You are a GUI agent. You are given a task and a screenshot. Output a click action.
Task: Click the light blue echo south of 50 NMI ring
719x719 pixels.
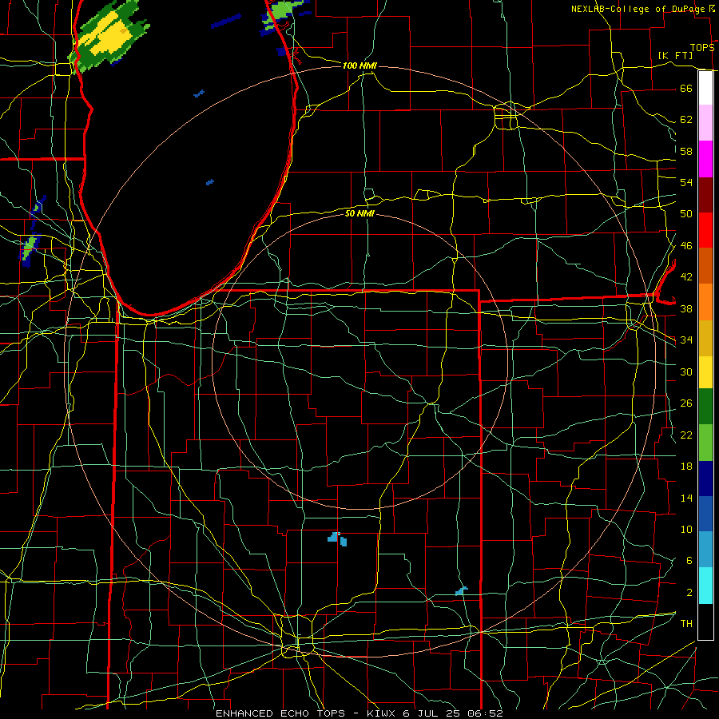[x=337, y=538]
